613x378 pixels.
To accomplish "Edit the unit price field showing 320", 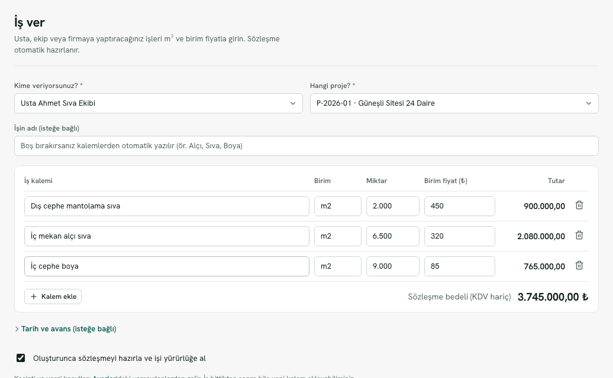I will coord(460,236).
